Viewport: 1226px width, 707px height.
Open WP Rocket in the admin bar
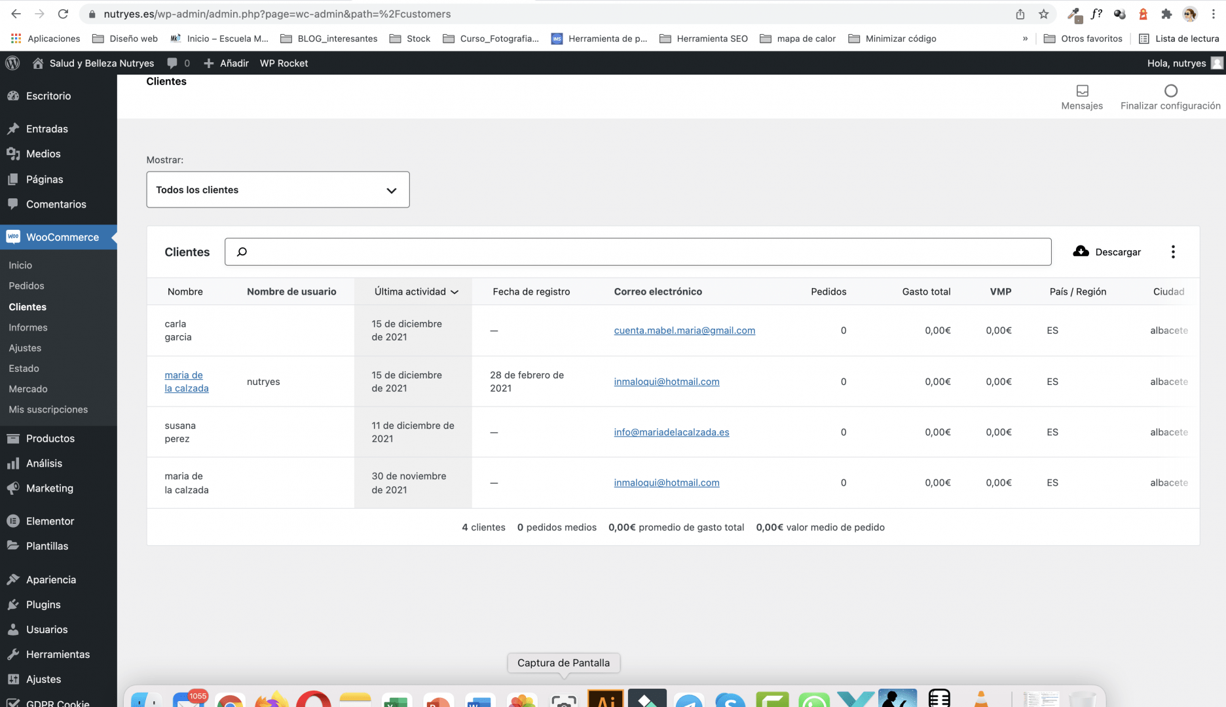tap(284, 63)
